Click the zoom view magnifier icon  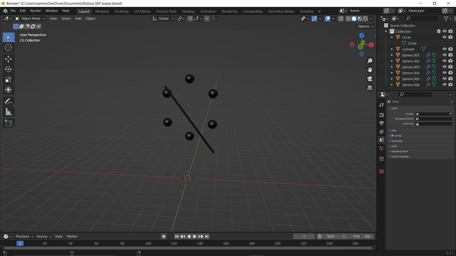point(370,61)
